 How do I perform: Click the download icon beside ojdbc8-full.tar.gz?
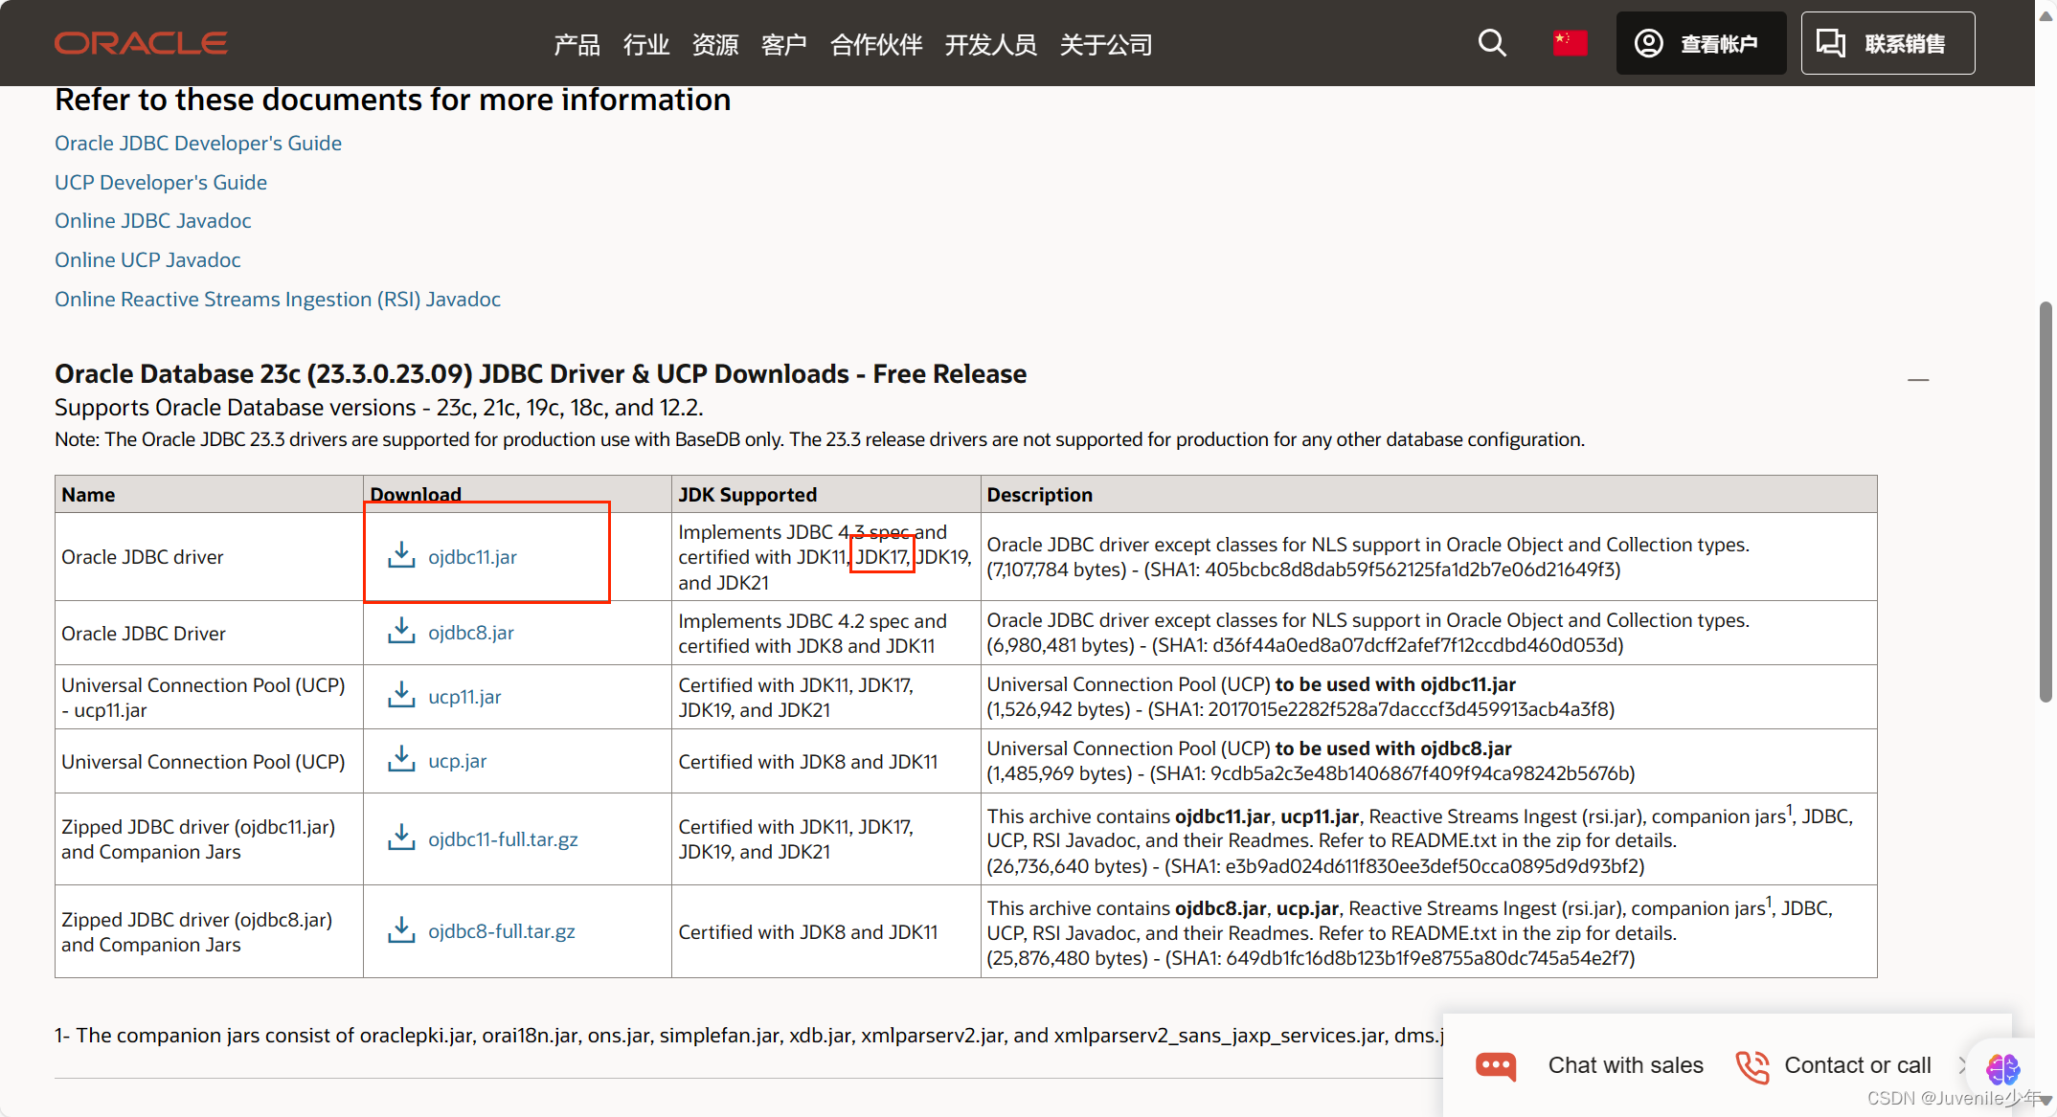click(x=401, y=929)
